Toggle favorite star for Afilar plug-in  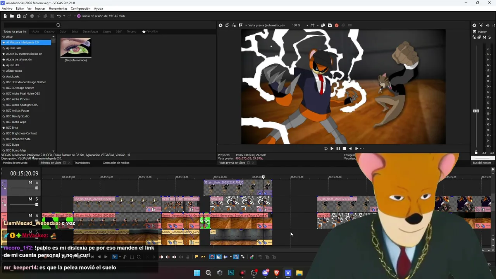coord(4,37)
